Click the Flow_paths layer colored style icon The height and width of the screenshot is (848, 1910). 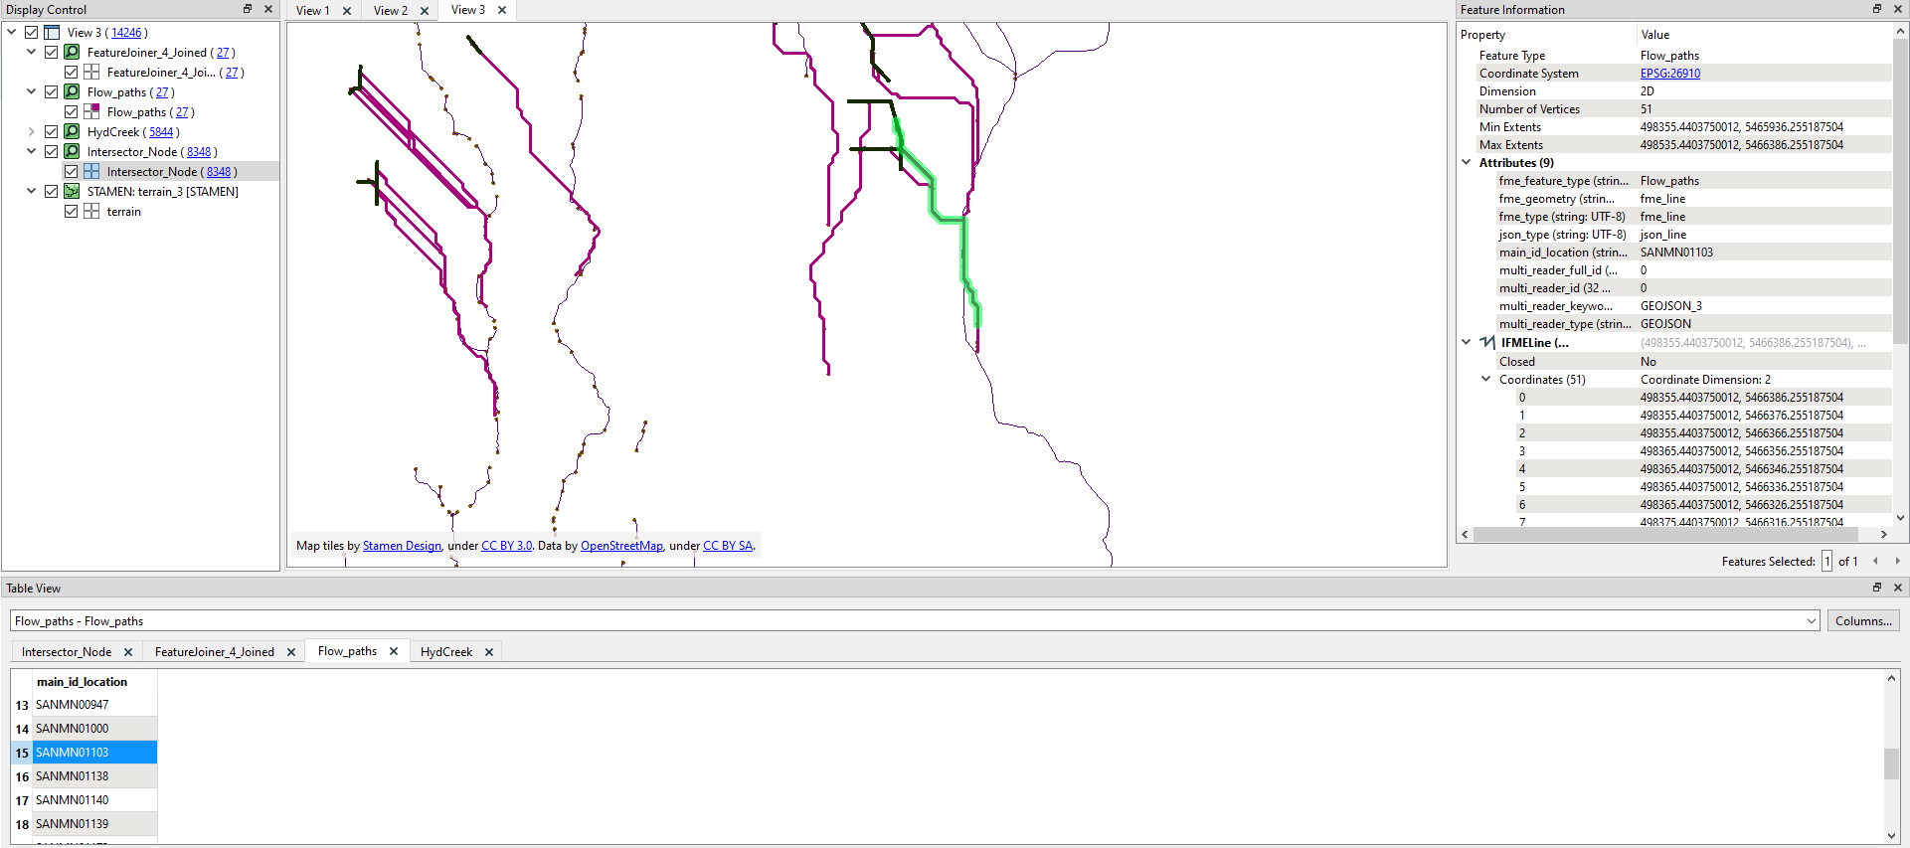coord(91,112)
